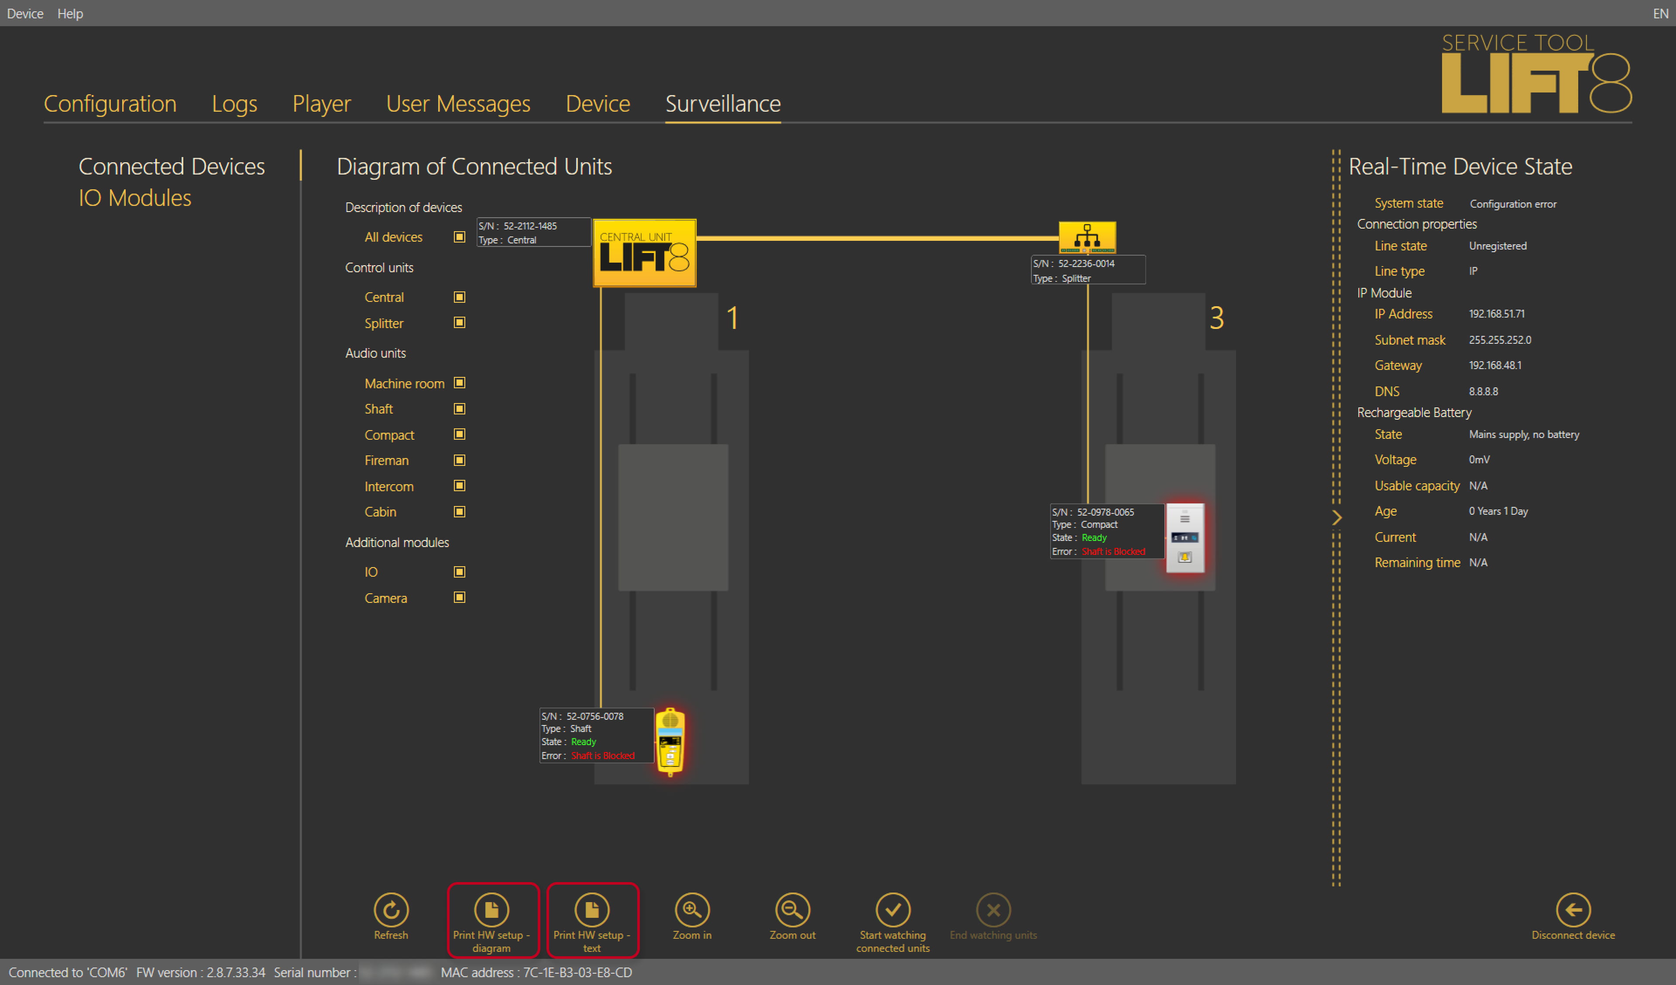Click the Age value 0 Years 1 Day
Screen dimensions: 1676x985
[x=1498, y=511]
